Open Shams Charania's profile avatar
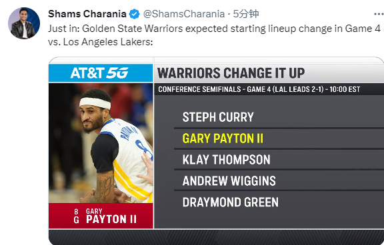This screenshot has height=245, width=384. tap(24, 23)
